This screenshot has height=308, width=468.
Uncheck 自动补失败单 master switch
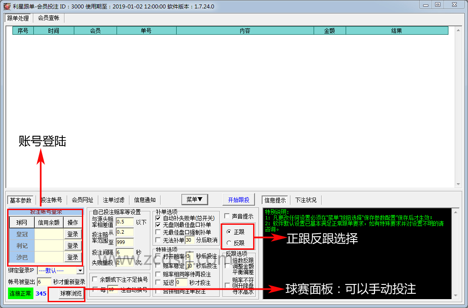pyautogui.click(x=158, y=218)
